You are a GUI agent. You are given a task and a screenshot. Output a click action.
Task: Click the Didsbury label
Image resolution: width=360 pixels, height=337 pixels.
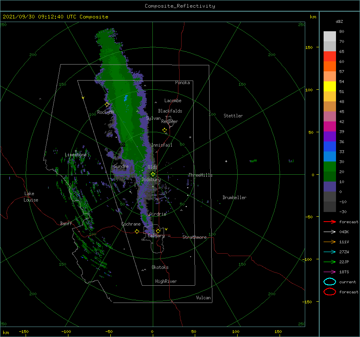click(151, 180)
